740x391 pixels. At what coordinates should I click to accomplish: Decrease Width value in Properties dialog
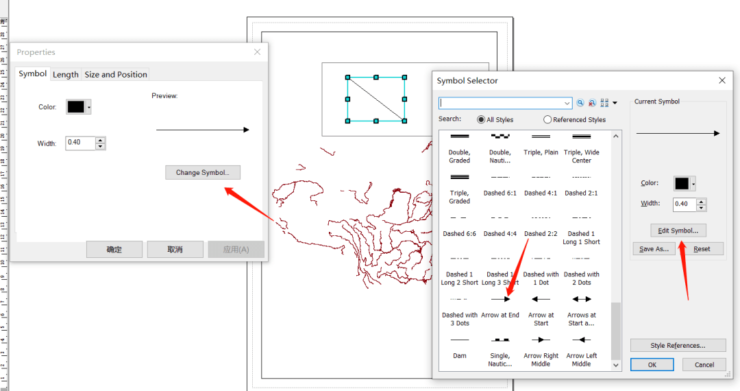100,146
